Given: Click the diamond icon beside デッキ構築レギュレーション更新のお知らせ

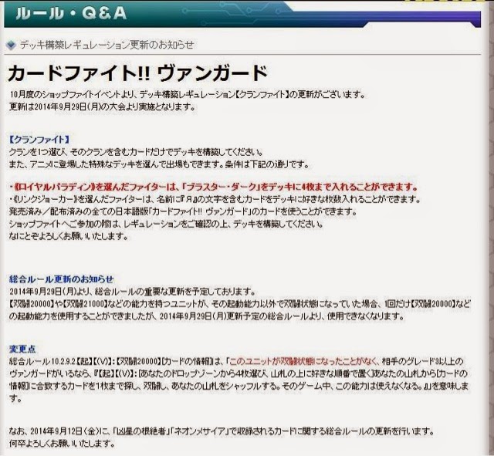Looking at the screenshot, I should (11, 45).
